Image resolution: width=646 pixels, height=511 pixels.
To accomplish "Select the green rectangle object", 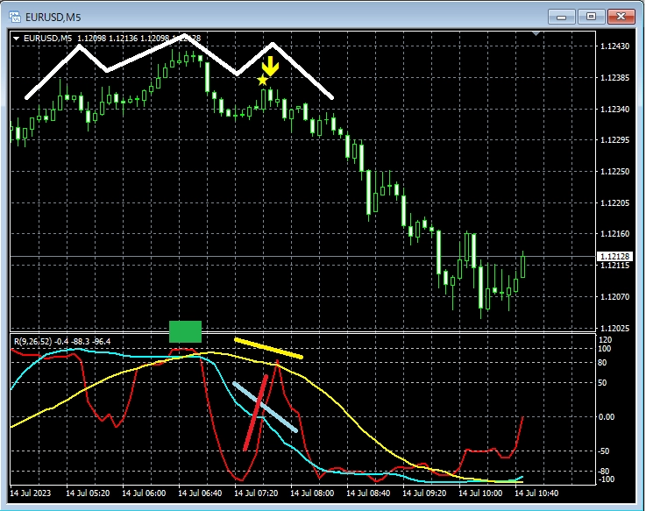I will [x=185, y=331].
